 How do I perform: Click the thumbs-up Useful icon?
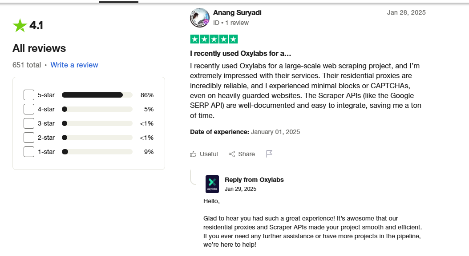193,154
